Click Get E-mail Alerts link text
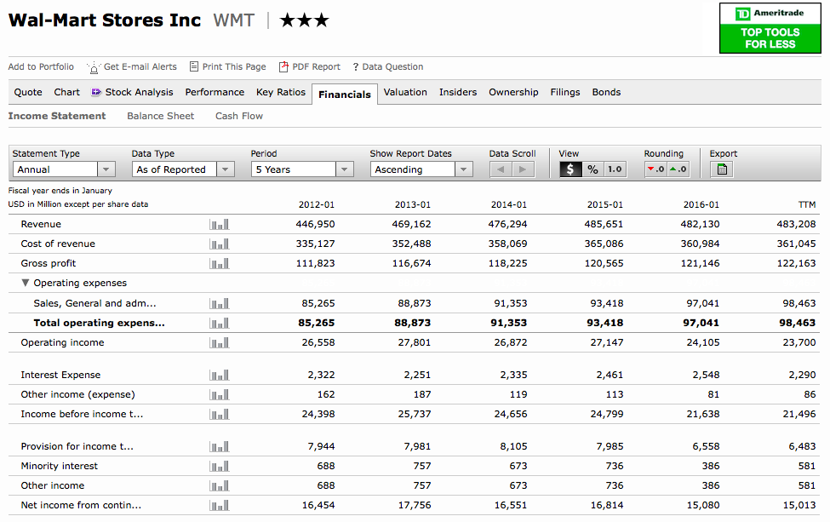Viewport: 830px width, 522px height. click(x=140, y=66)
